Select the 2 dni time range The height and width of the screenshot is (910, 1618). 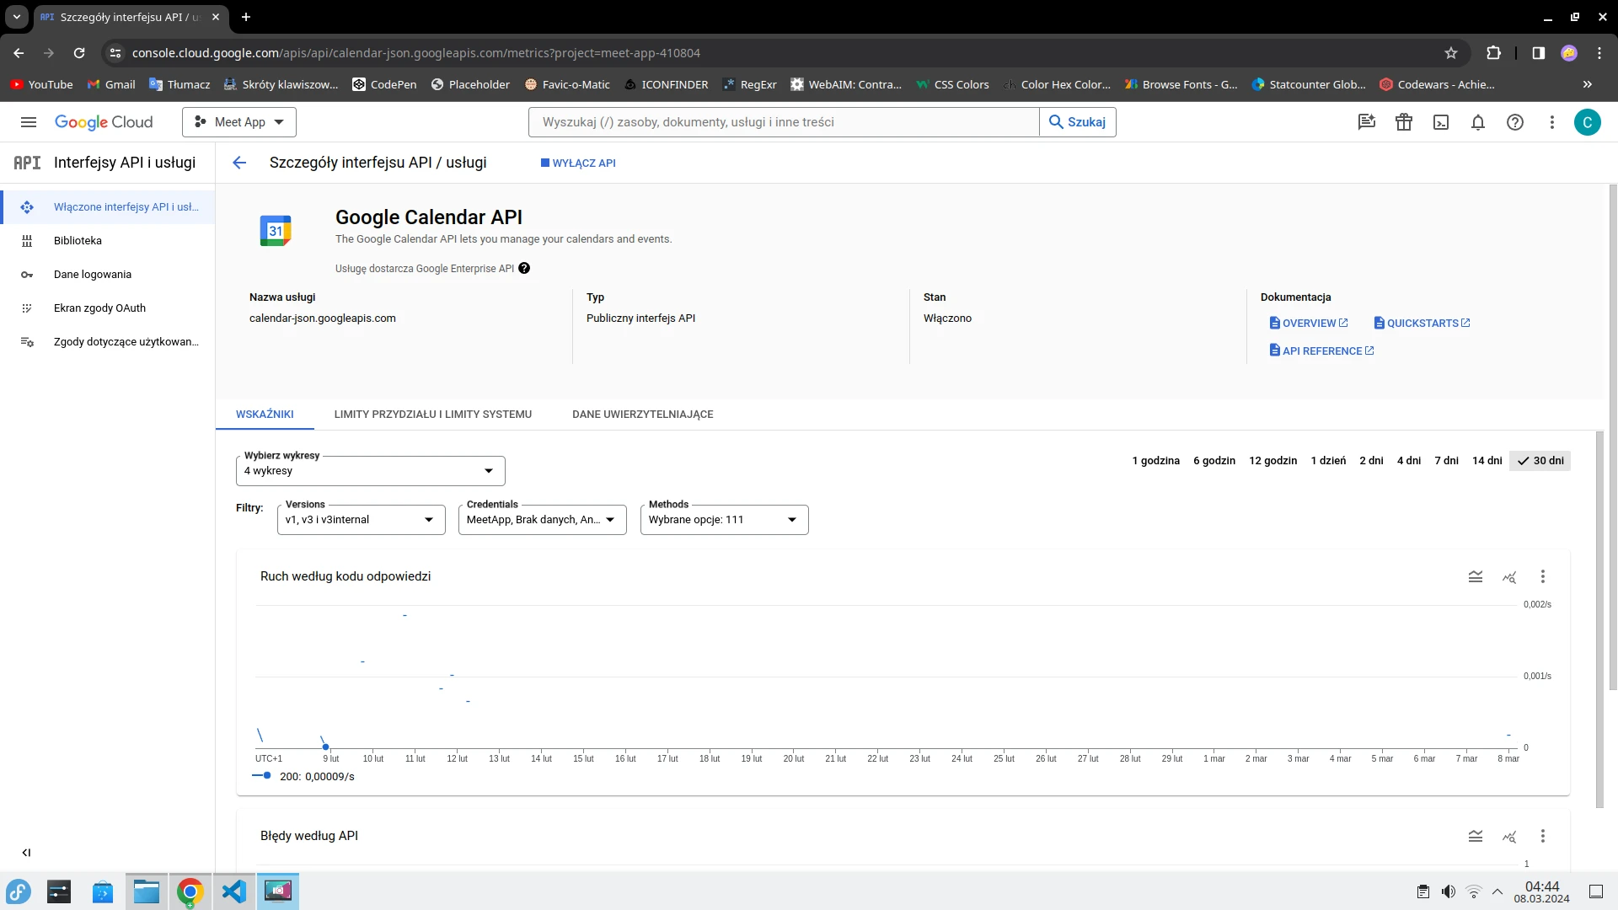click(x=1371, y=461)
